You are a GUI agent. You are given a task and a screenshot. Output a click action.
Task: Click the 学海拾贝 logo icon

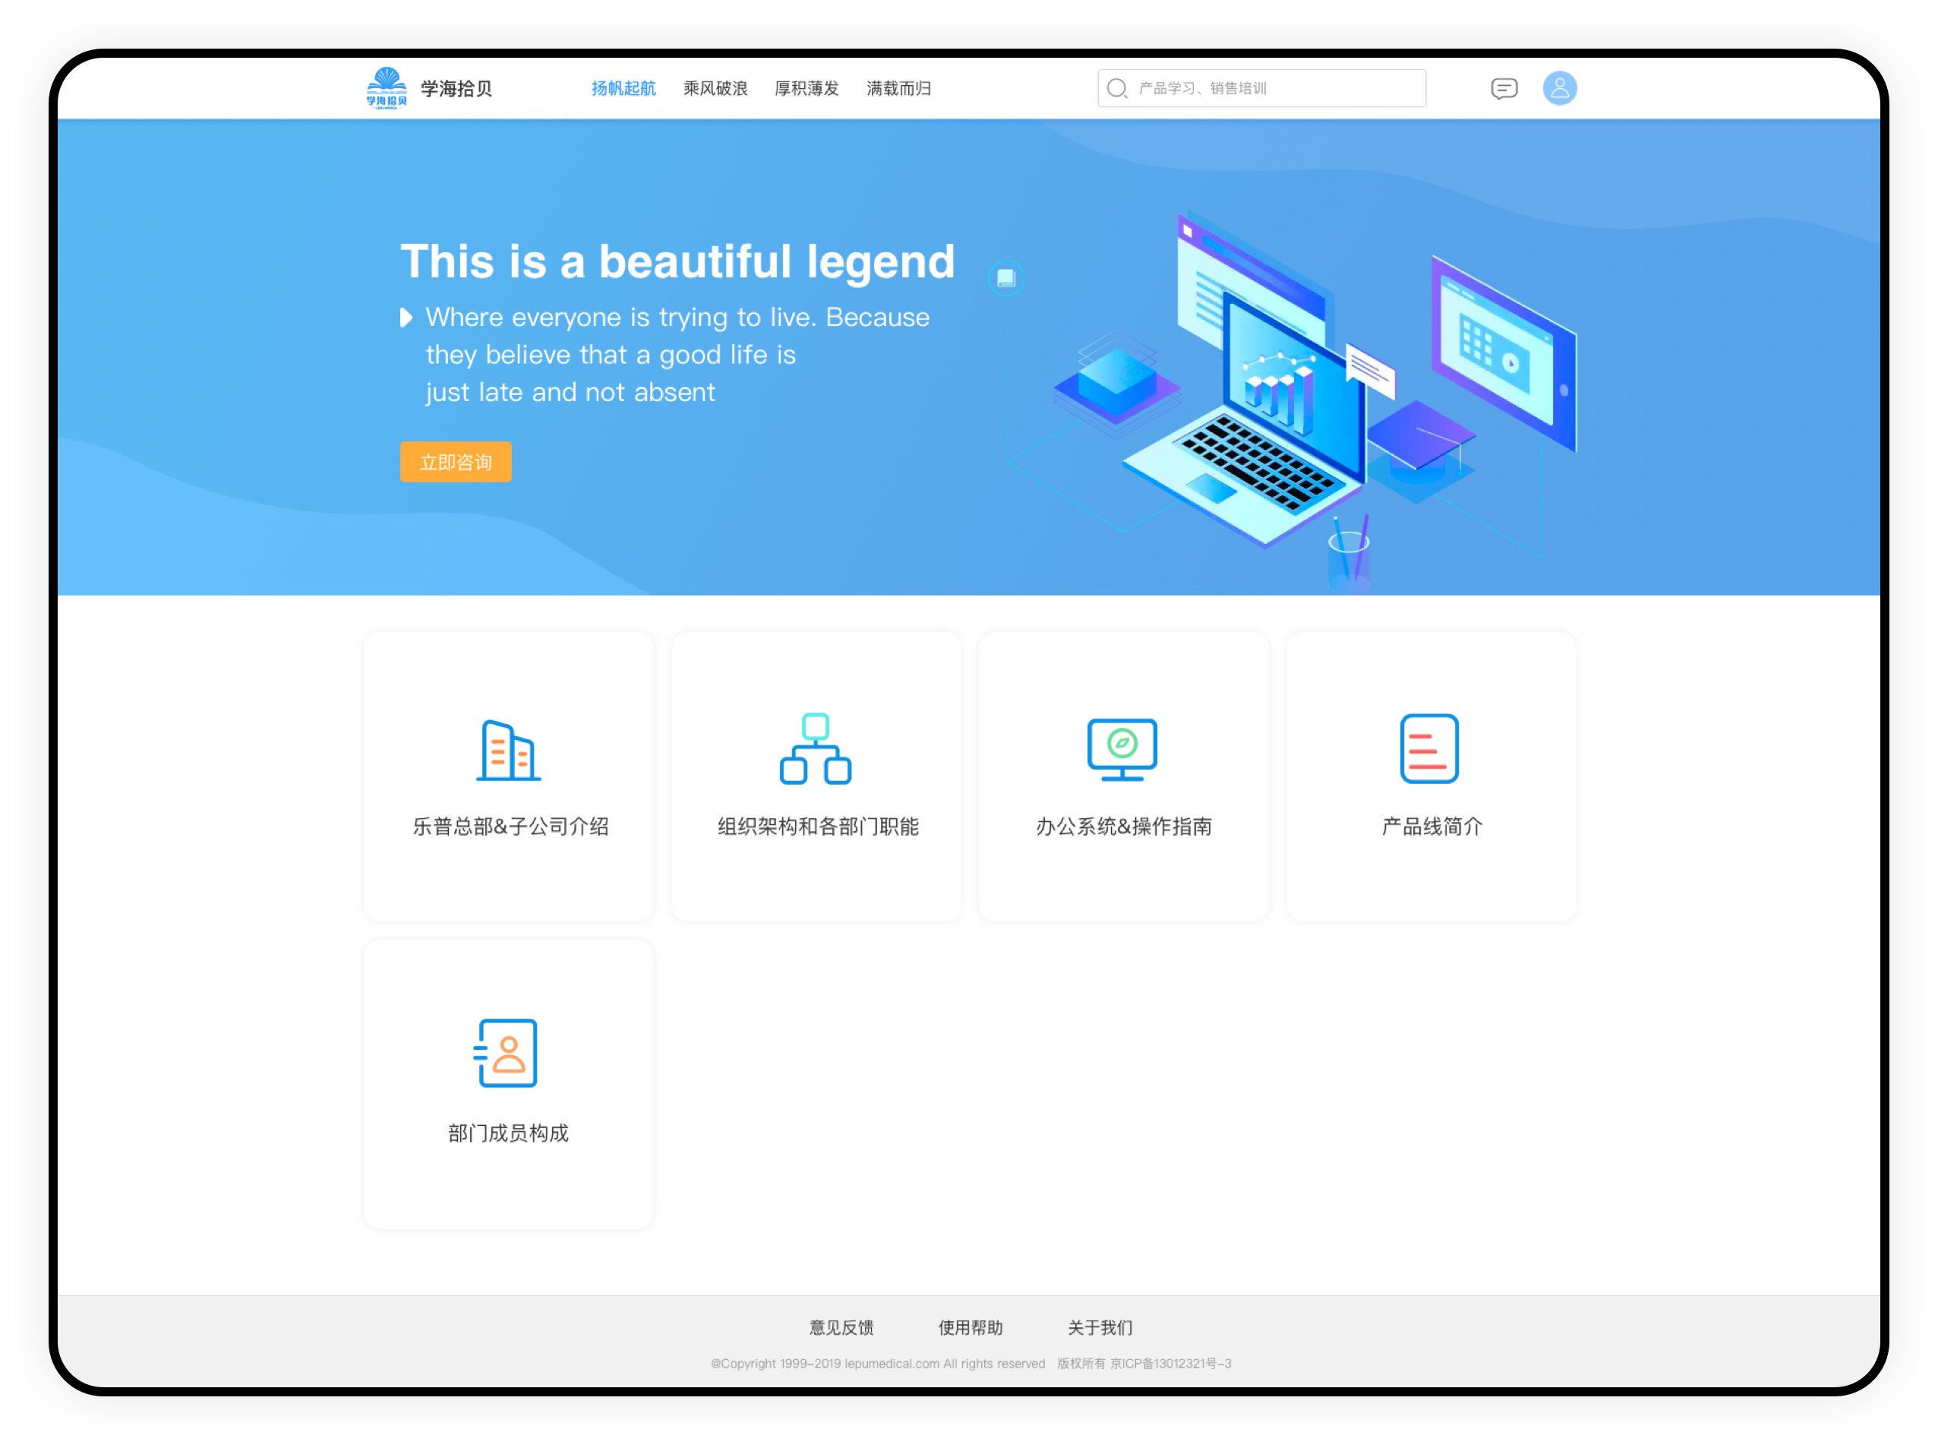click(x=387, y=87)
